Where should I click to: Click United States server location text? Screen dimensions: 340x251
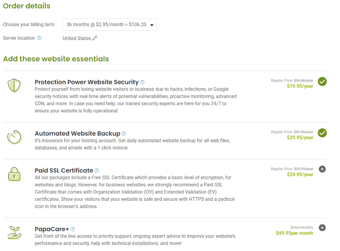coord(77,38)
